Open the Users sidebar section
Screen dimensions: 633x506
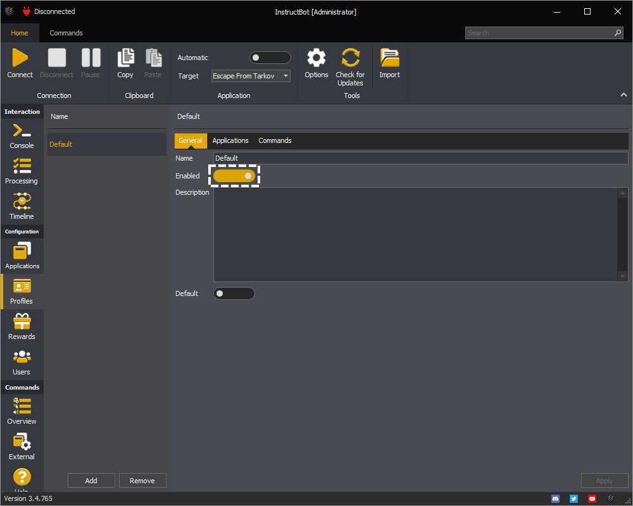[22, 362]
